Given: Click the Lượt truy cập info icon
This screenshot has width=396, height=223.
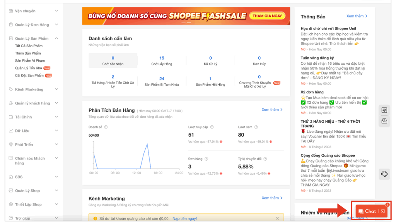Looking at the screenshot, I should click(212, 127).
